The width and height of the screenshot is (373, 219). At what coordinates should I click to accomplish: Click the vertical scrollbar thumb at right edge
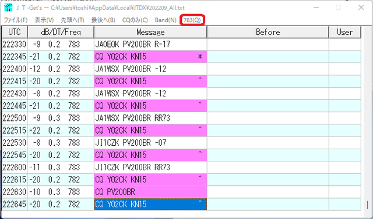368,205
